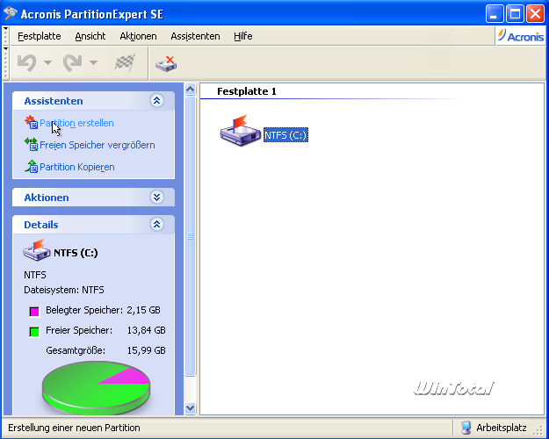The image size is (549, 439).
Task: Open the Undo history dropdown arrow
Action: (47, 63)
